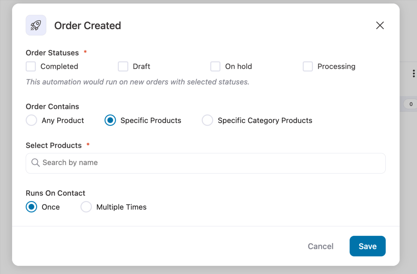The height and width of the screenshot is (274, 417).
Task: Click the automation statuses hint text
Action: (x=137, y=82)
